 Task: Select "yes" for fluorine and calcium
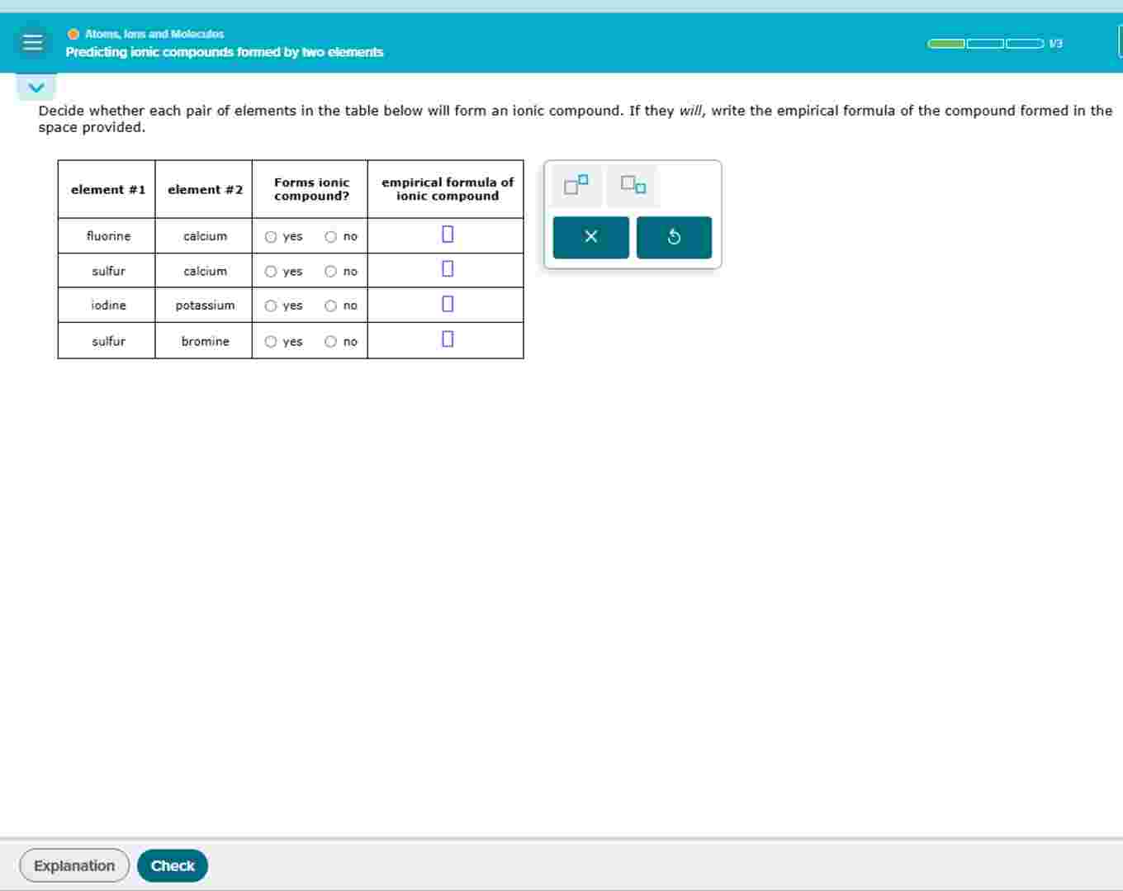[270, 236]
